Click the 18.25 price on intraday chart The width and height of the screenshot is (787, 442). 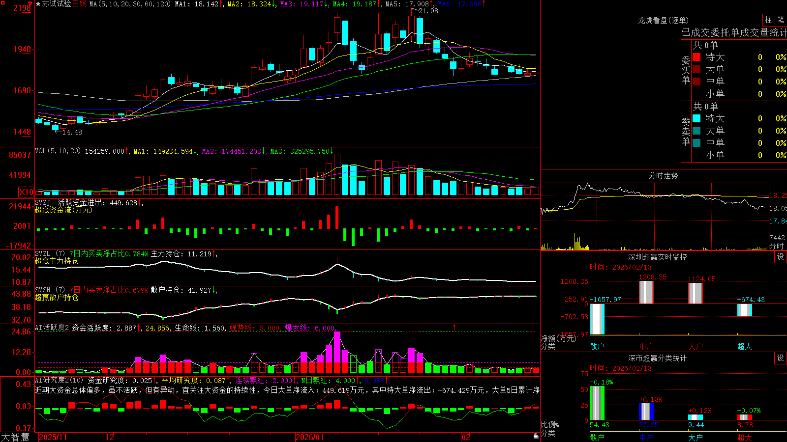pos(778,195)
